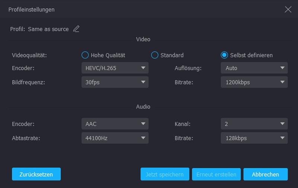298x188 pixels.
Task: Click the Profileinstellungen title bar text
Action: click(x=31, y=10)
